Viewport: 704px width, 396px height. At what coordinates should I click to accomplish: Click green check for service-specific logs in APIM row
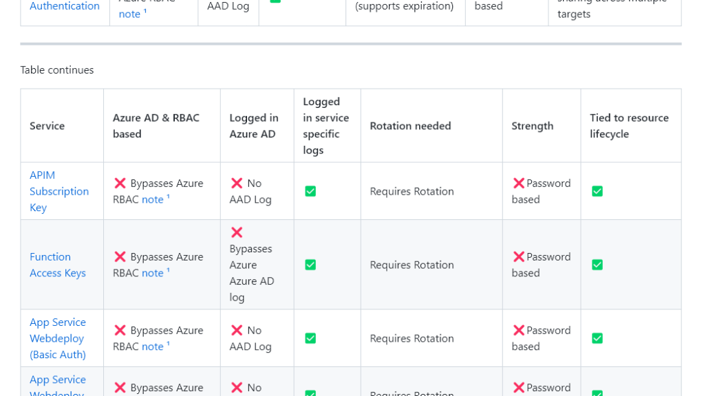tap(310, 191)
